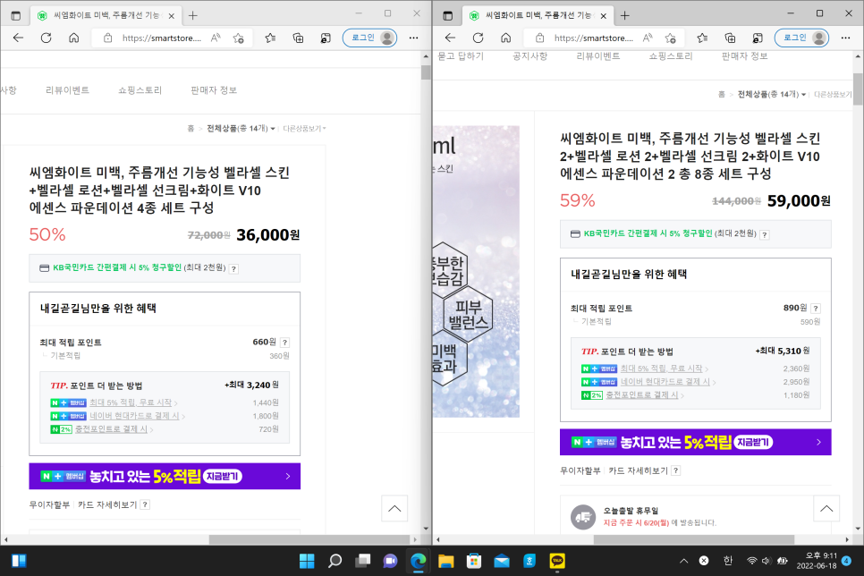Click product image thumbnail in right window
The image size is (864, 576).
pyautogui.click(x=476, y=271)
